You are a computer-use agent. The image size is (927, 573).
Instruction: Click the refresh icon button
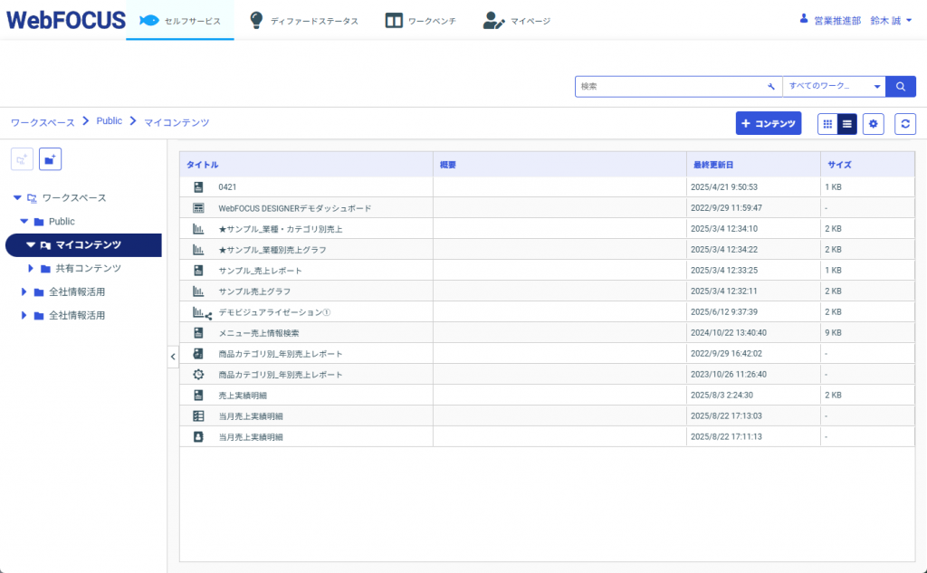(905, 124)
